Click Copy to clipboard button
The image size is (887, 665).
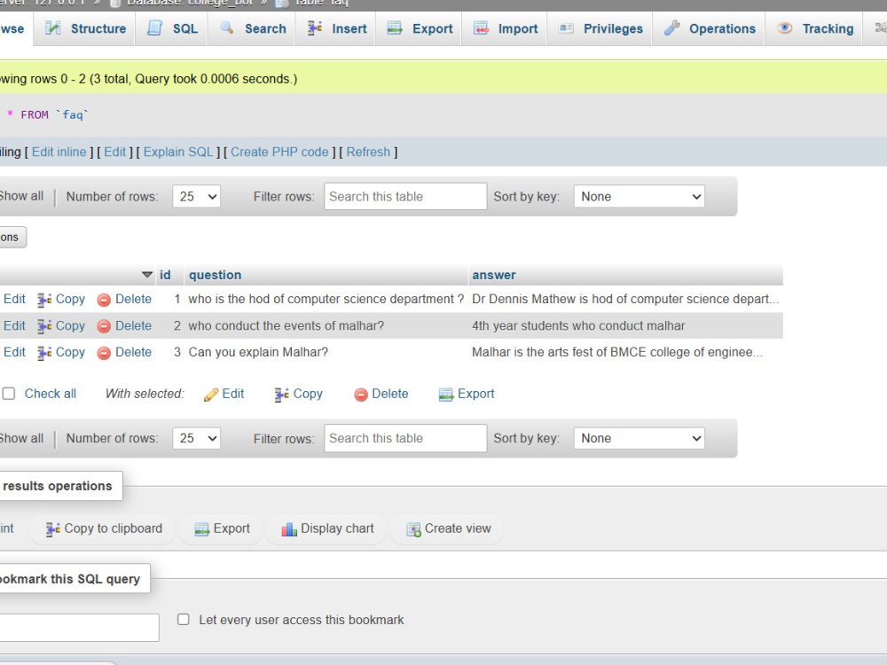(103, 528)
